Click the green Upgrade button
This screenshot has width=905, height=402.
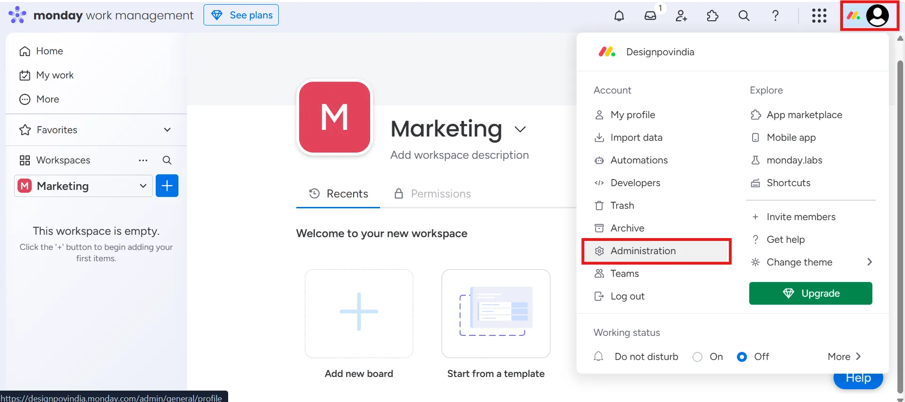[811, 293]
